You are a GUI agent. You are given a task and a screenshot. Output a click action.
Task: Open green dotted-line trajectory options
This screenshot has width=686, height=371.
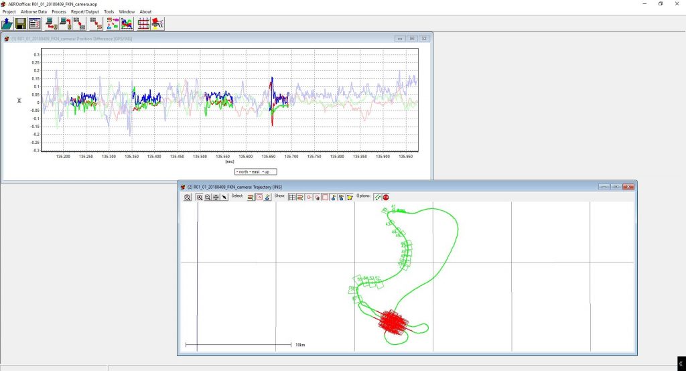pyautogui.click(x=378, y=198)
